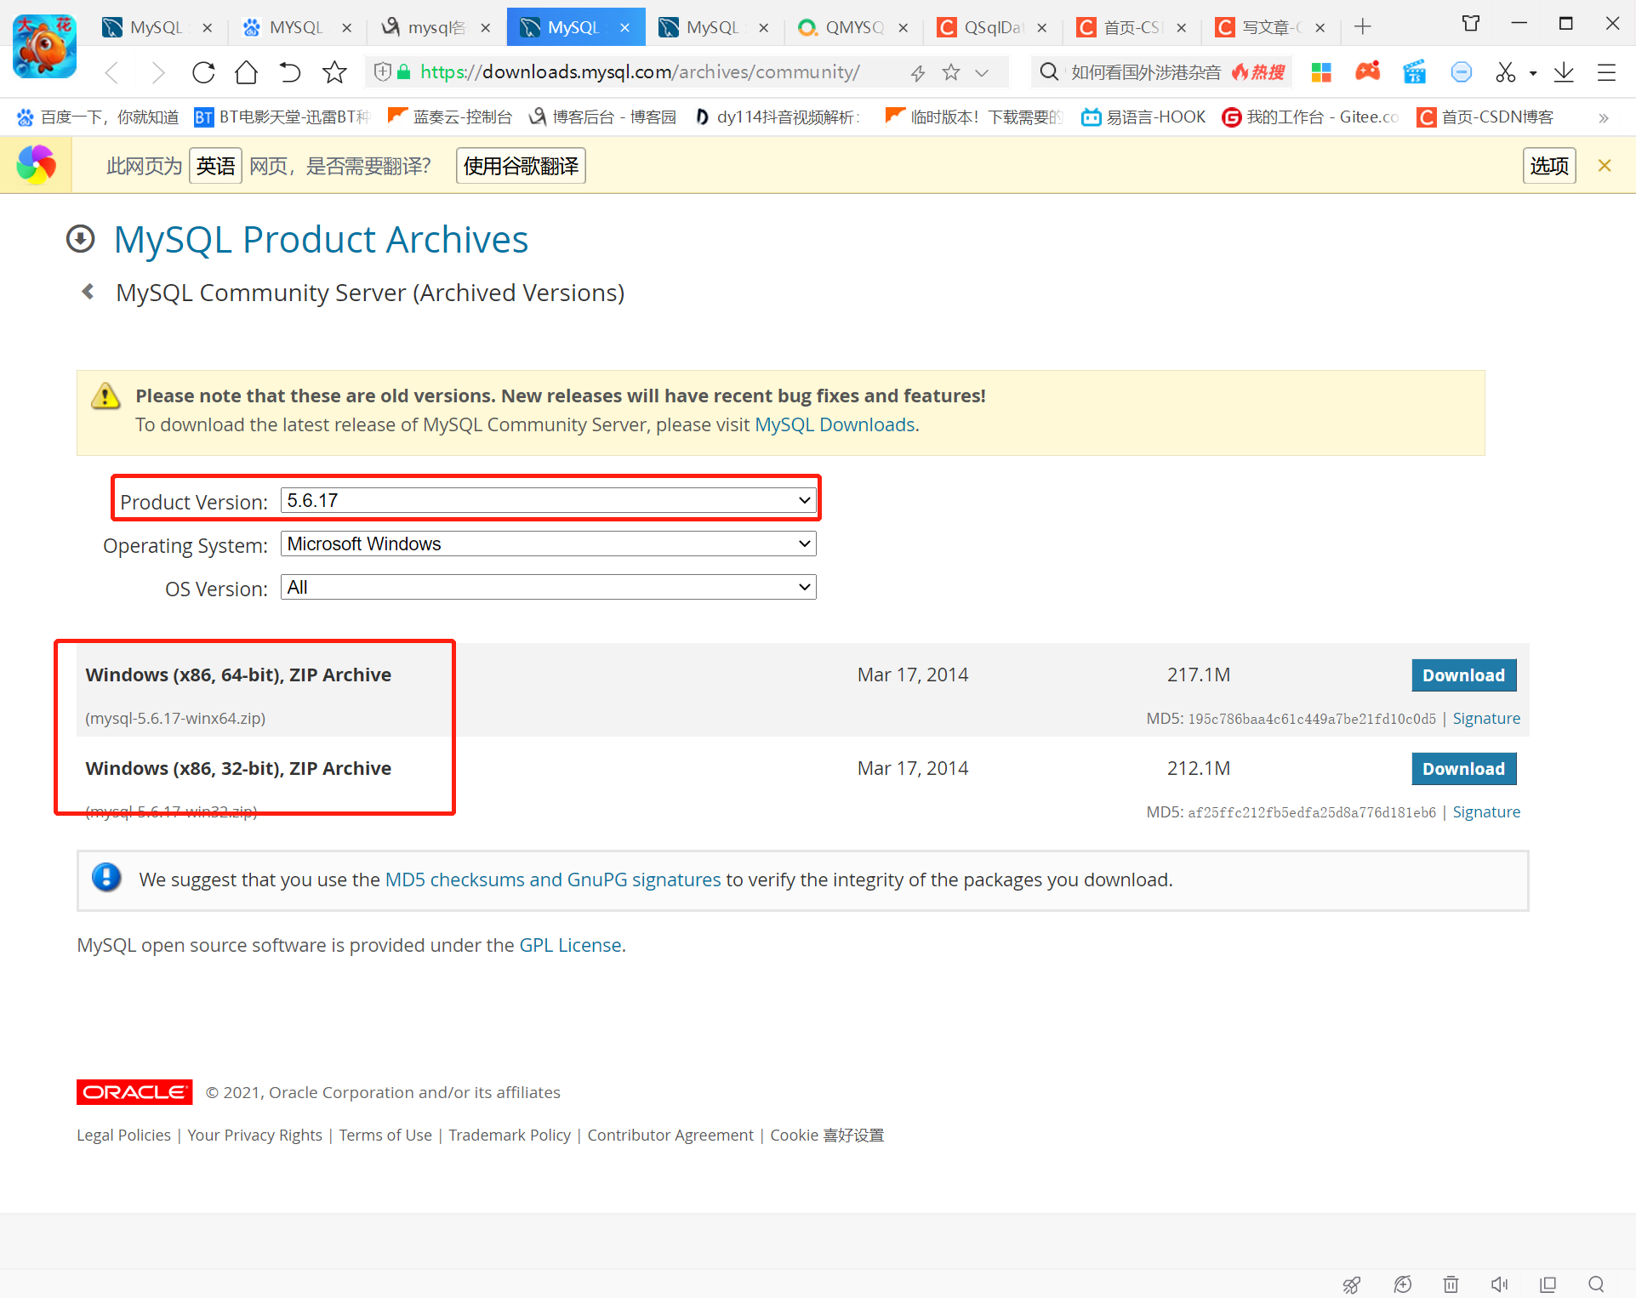Click 使用谷歌翻译 button
The width and height of the screenshot is (1636, 1298).
click(521, 166)
